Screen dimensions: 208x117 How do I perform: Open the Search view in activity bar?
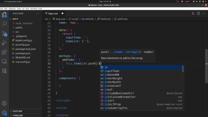(4, 24)
